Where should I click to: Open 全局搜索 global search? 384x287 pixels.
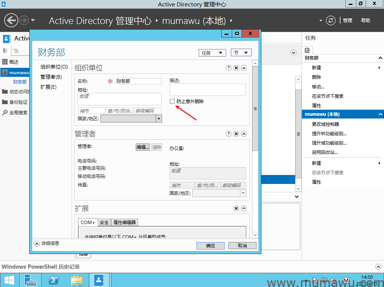tap(15, 112)
